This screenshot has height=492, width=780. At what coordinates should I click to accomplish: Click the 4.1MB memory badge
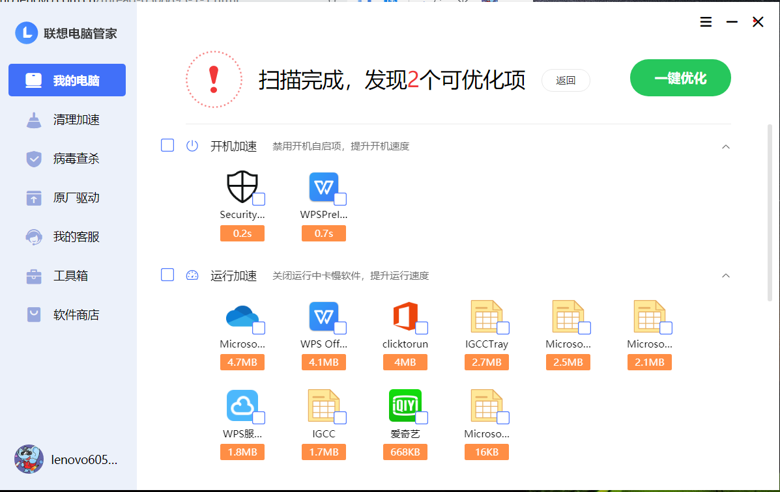click(324, 362)
